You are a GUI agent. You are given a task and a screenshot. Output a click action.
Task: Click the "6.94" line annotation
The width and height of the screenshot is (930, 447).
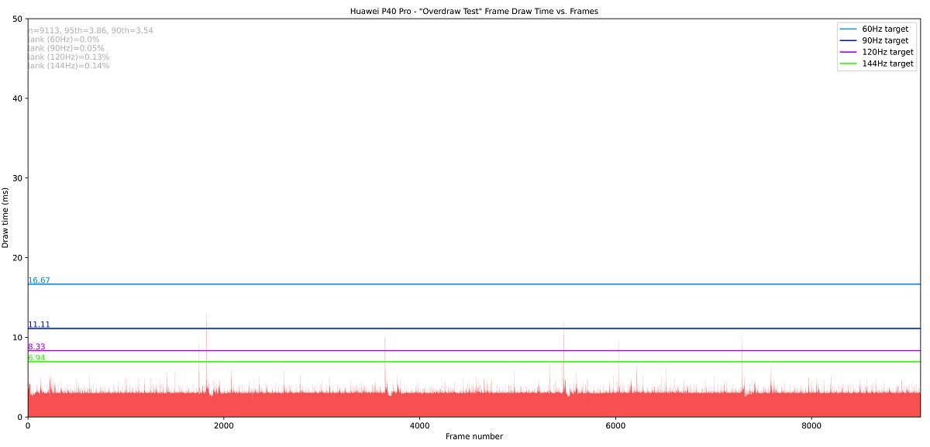tap(36, 358)
